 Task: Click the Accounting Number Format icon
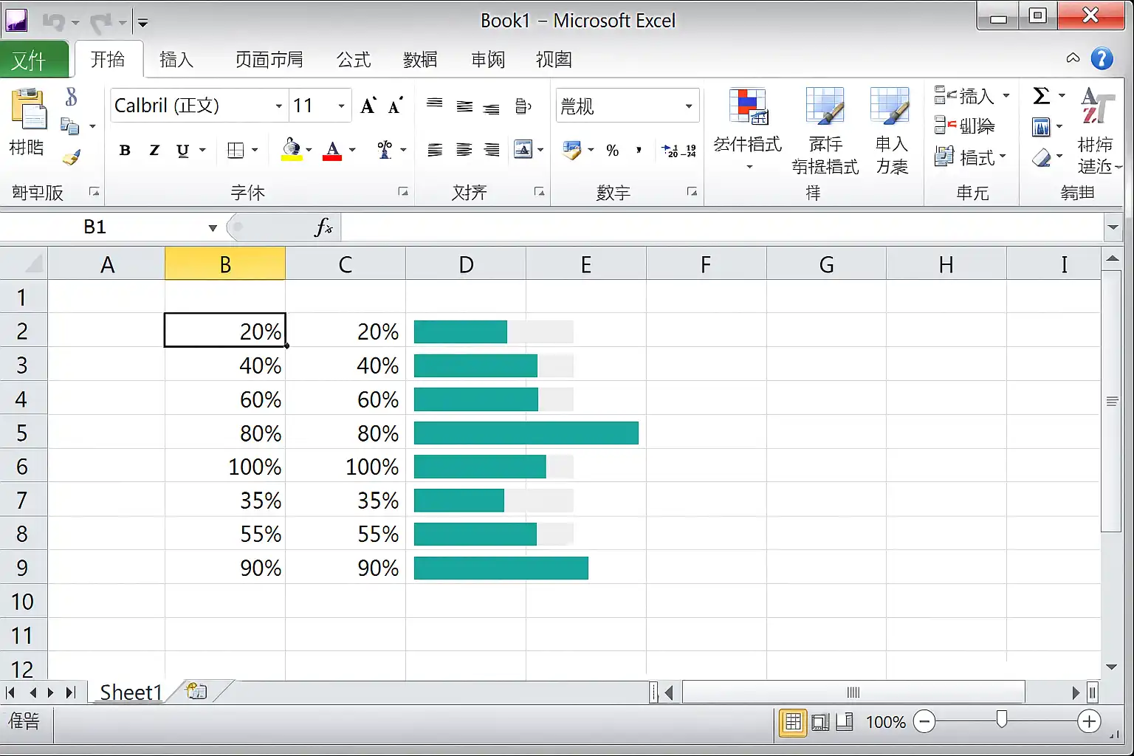572,150
